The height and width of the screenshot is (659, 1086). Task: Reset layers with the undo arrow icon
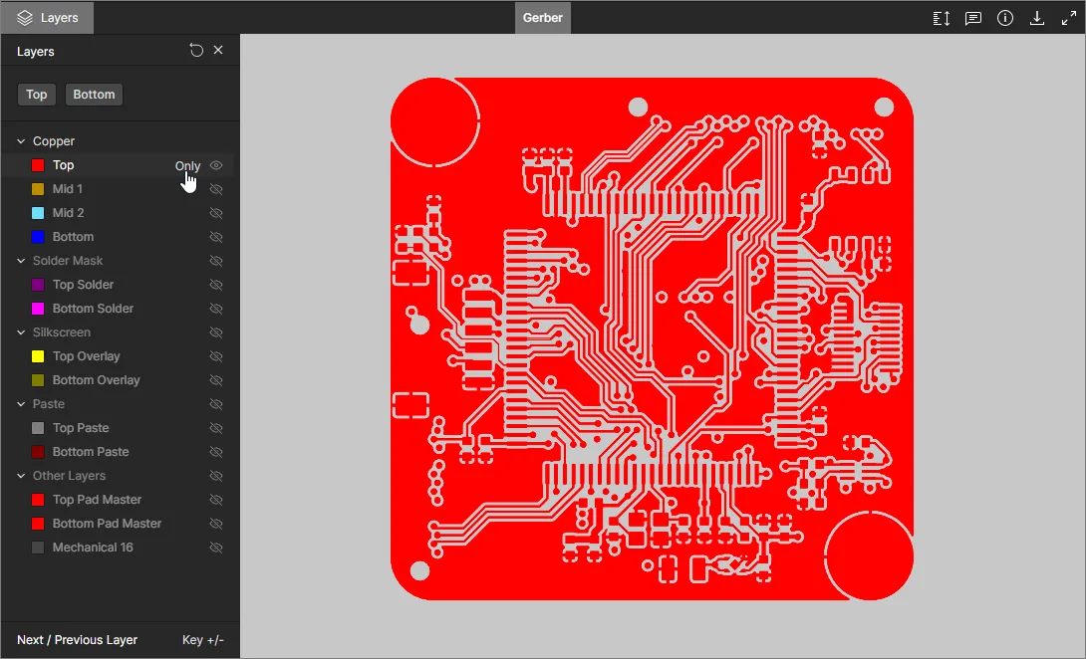pyautogui.click(x=196, y=50)
